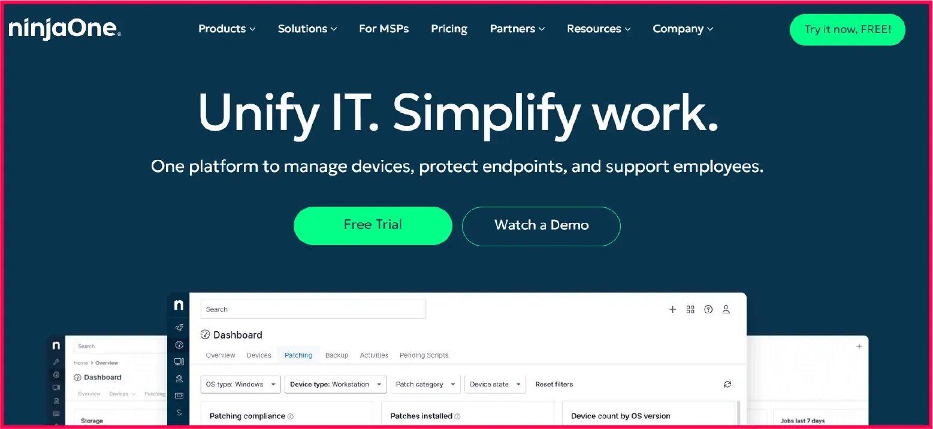Click the n logo in front dashboard sidebar
The width and height of the screenshot is (933, 429).
point(179,305)
